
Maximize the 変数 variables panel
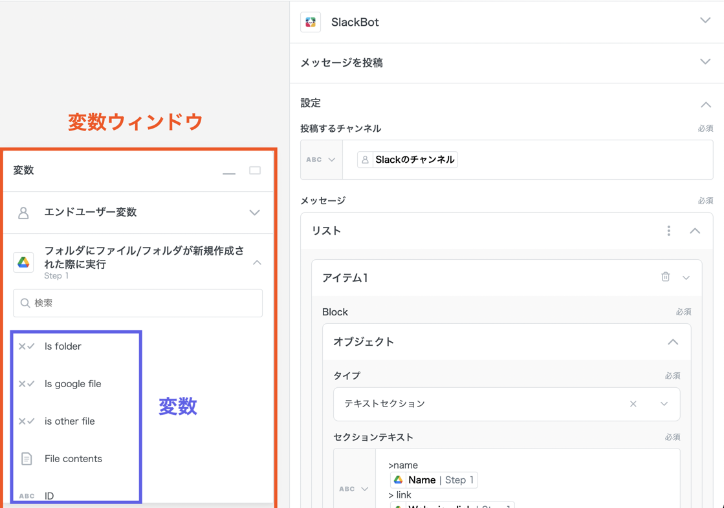tap(255, 171)
